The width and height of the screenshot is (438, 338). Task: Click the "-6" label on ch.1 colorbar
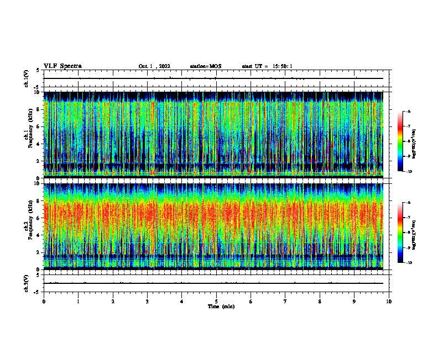(408, 111)
